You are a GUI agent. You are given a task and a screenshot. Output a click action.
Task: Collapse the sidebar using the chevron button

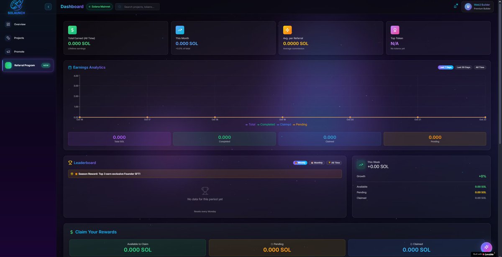pos(48,6)
